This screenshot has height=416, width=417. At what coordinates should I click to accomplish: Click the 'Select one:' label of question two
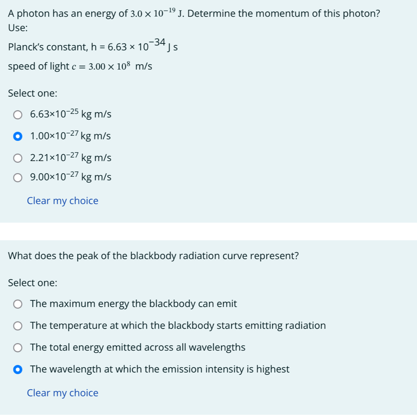coord(33,283)
